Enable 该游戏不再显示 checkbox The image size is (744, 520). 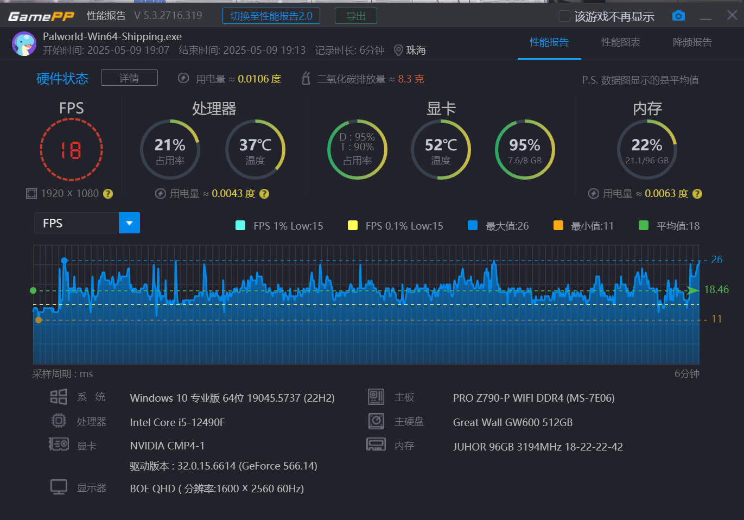(x=564, y=16)
